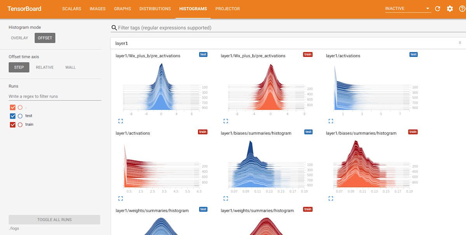
Task: Uncheck the test run checkbox
Action: click(x=12, y=116)
